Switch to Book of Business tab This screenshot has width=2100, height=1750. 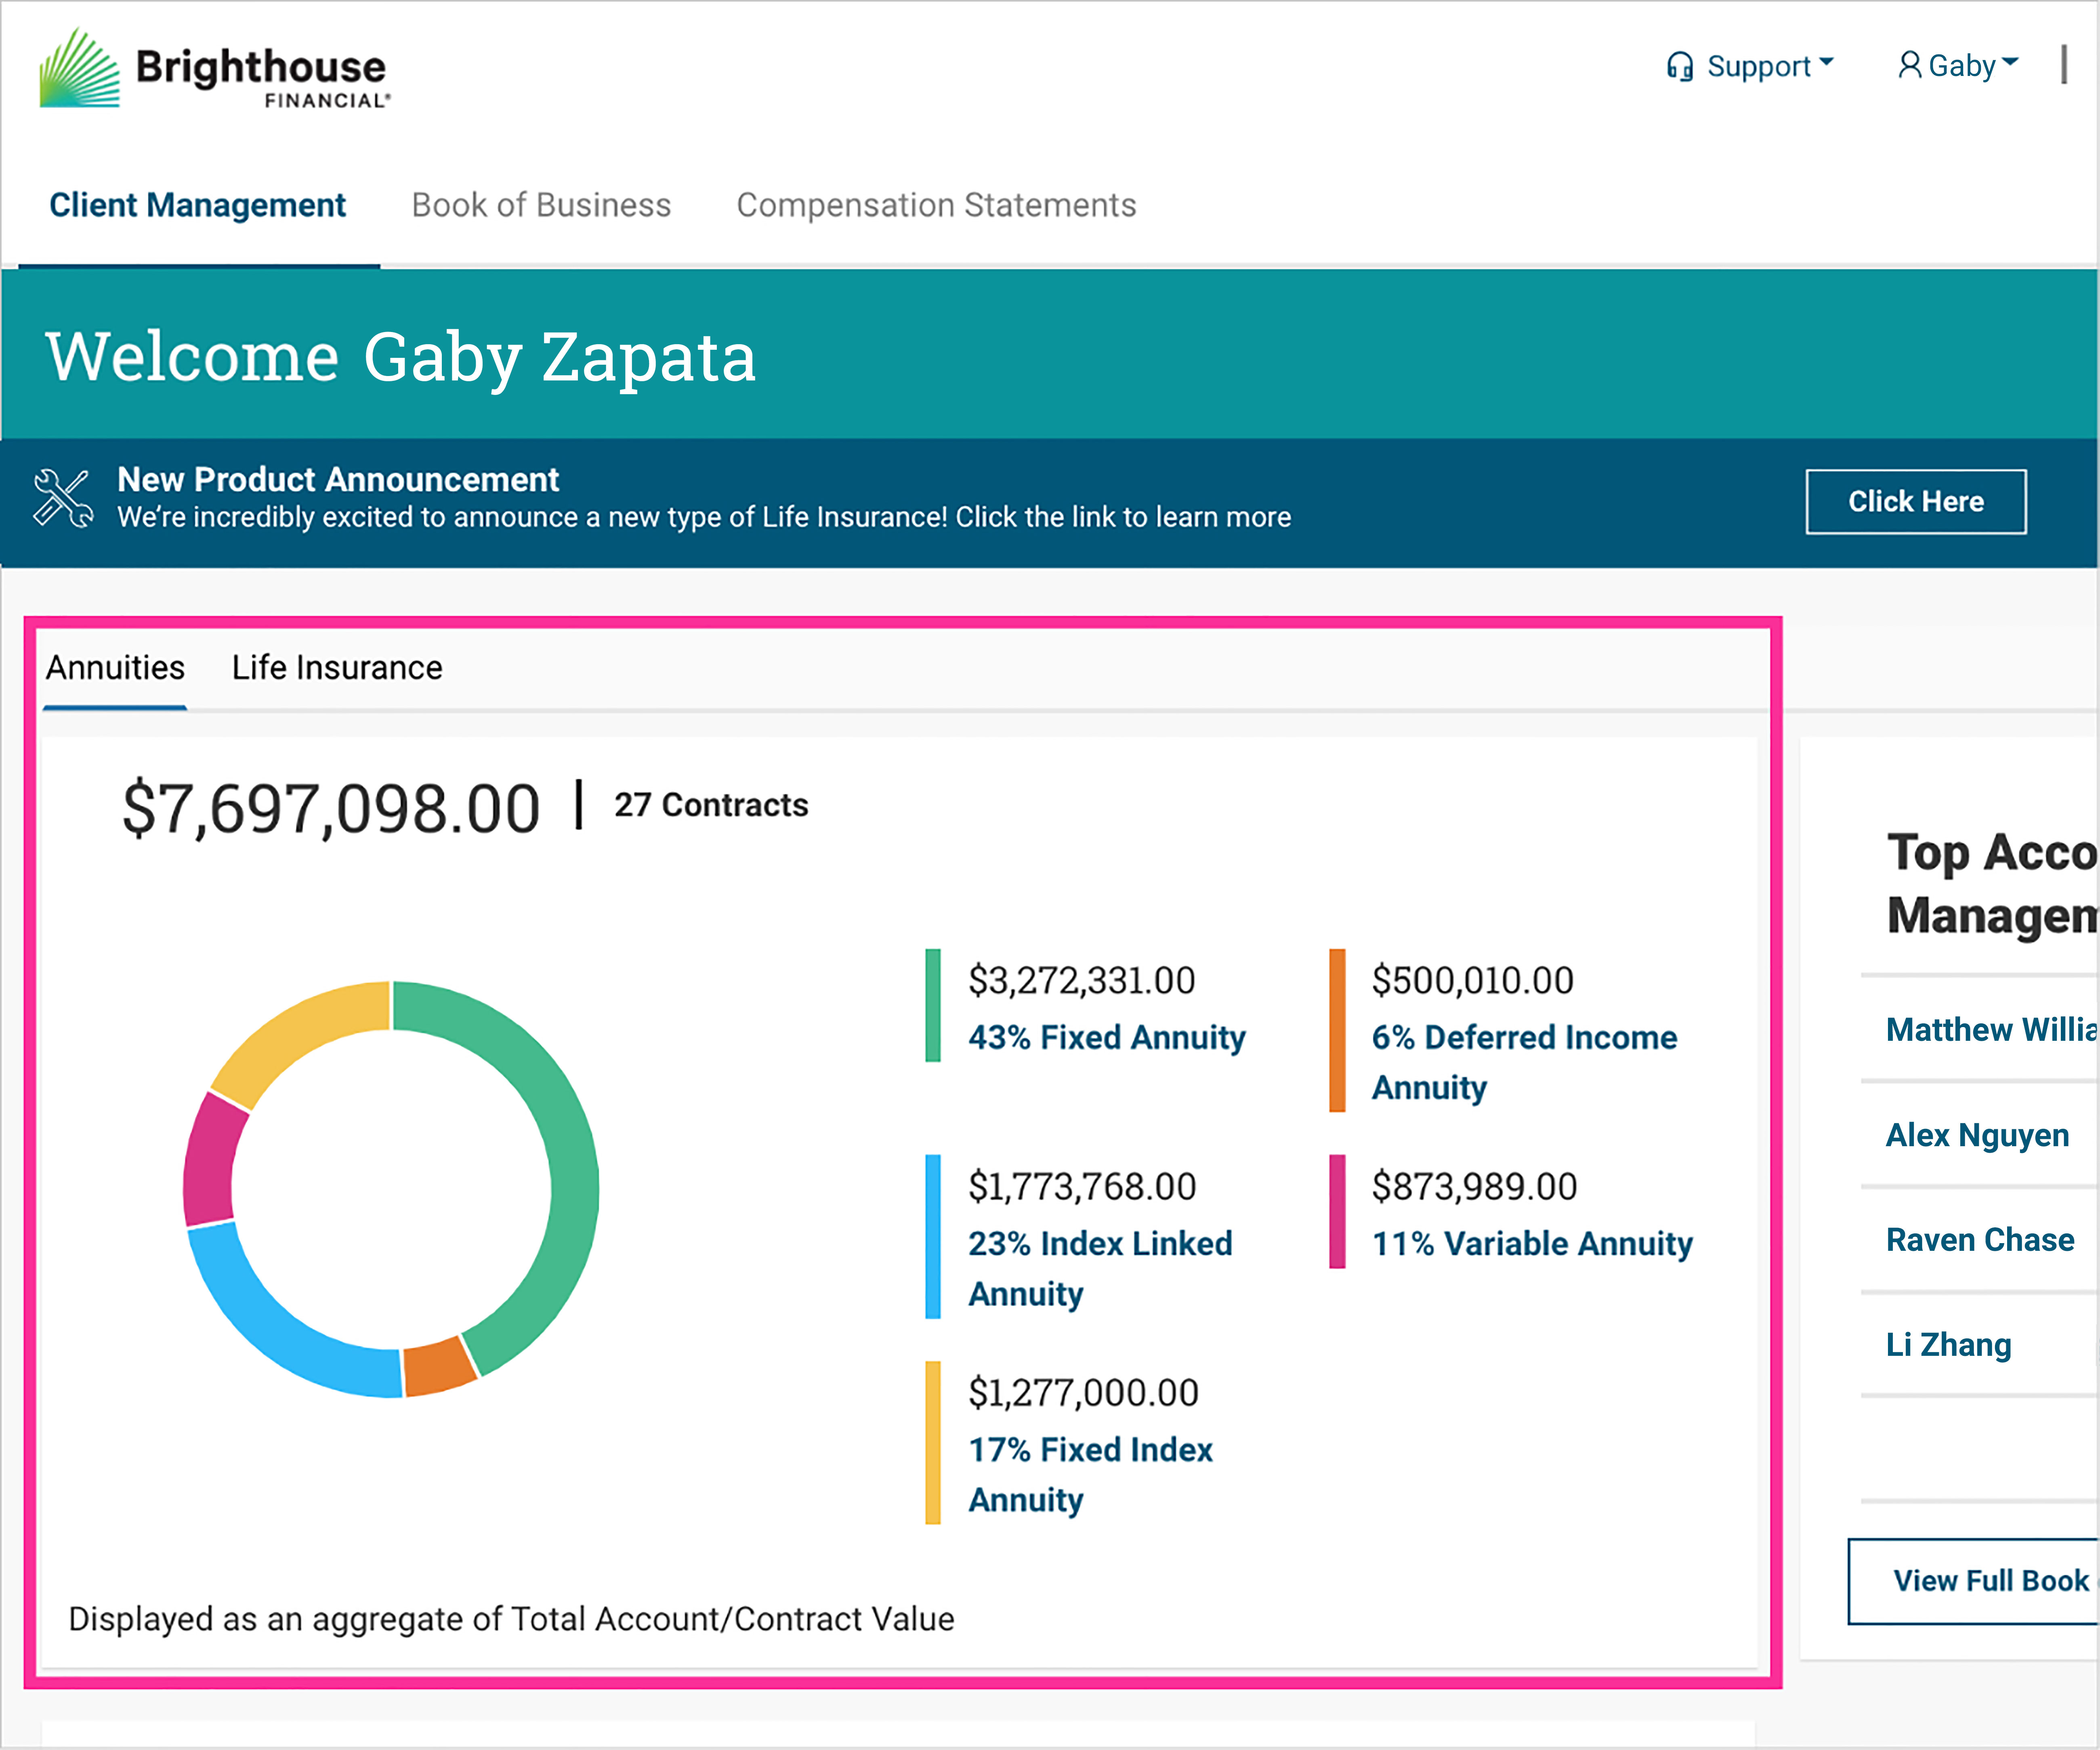tap(541, 205)
